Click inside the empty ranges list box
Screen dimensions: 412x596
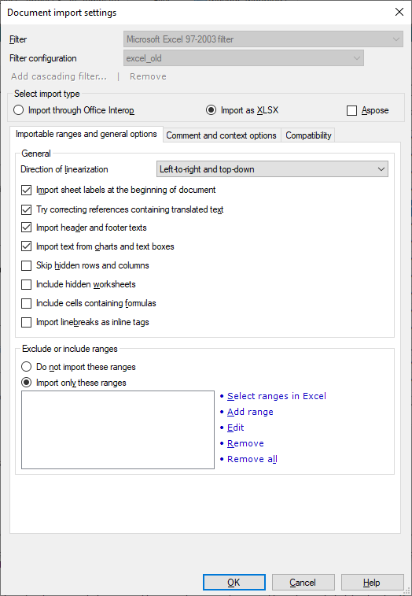pyautogui.click(x=118, y=430)
